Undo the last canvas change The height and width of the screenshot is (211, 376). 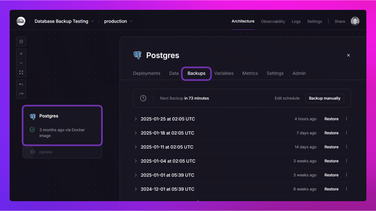[21, 85]
